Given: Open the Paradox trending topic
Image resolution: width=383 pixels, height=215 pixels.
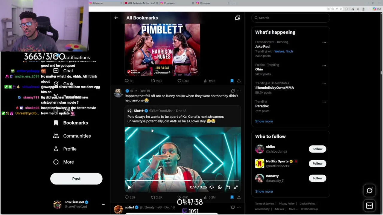Looking at the screenshot, I should [262, 106].
